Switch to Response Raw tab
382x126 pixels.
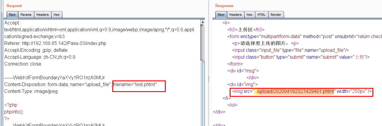(221, 15)
